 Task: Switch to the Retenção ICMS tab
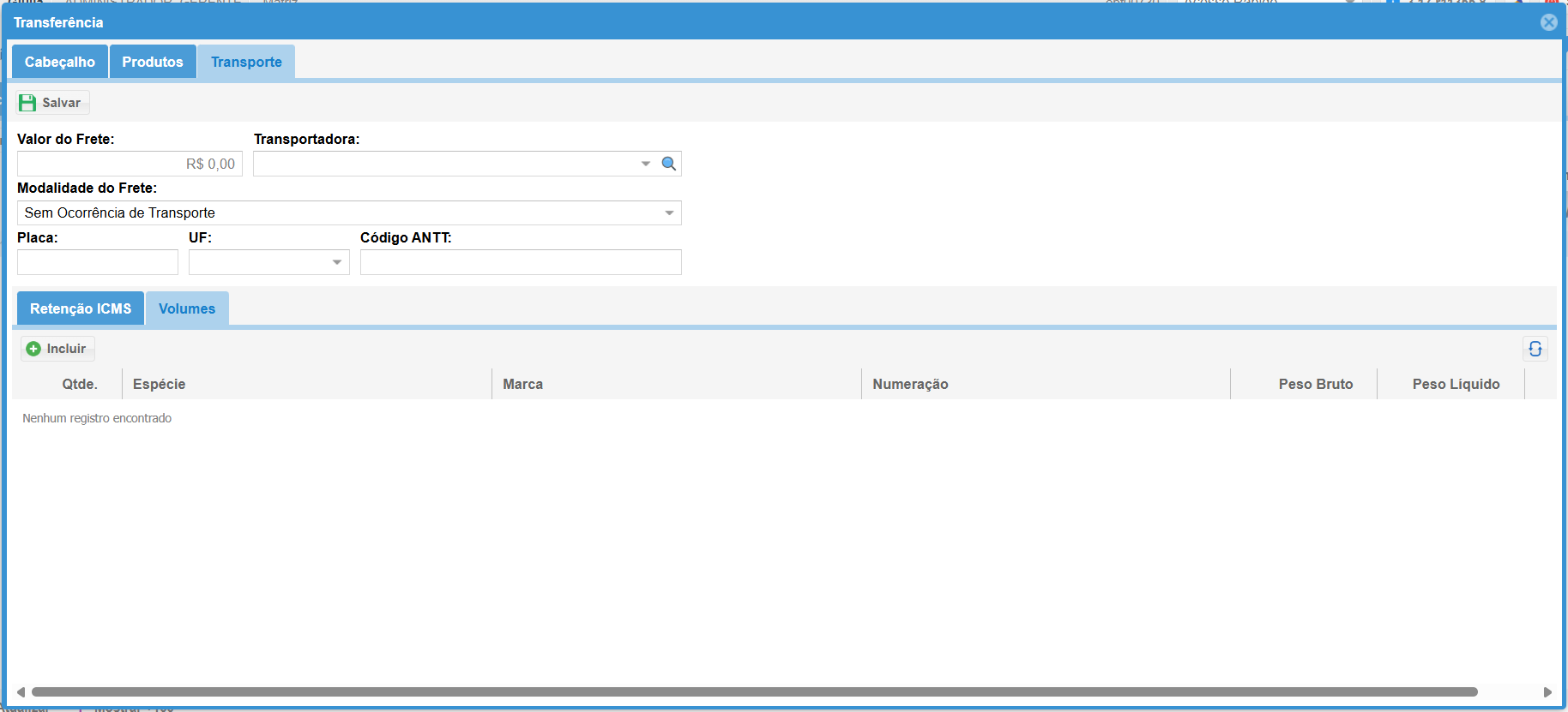pos(81,308)
